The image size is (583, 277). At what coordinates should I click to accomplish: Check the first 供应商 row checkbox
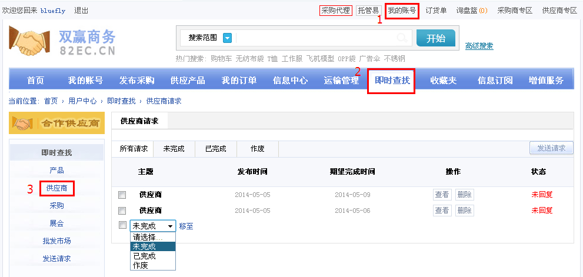122,195
